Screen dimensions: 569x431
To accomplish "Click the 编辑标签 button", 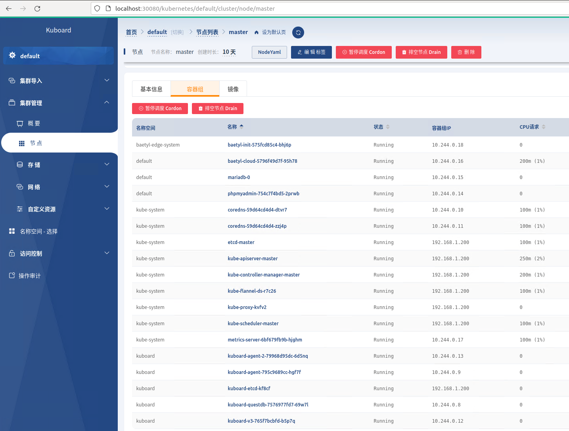I will [311, 52].
